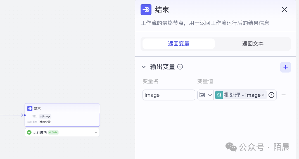The height and width of the screenshot is (159, 299).
Task: Click the 结束 node icon in panel header
Action: [x=146, y=10]
